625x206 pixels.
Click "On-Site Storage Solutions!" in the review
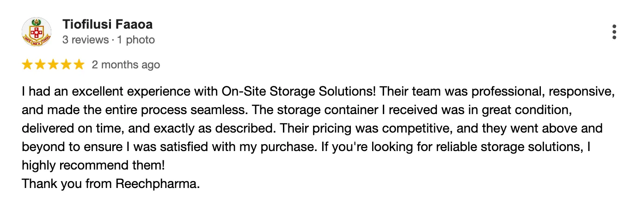[x=299, y=91]
